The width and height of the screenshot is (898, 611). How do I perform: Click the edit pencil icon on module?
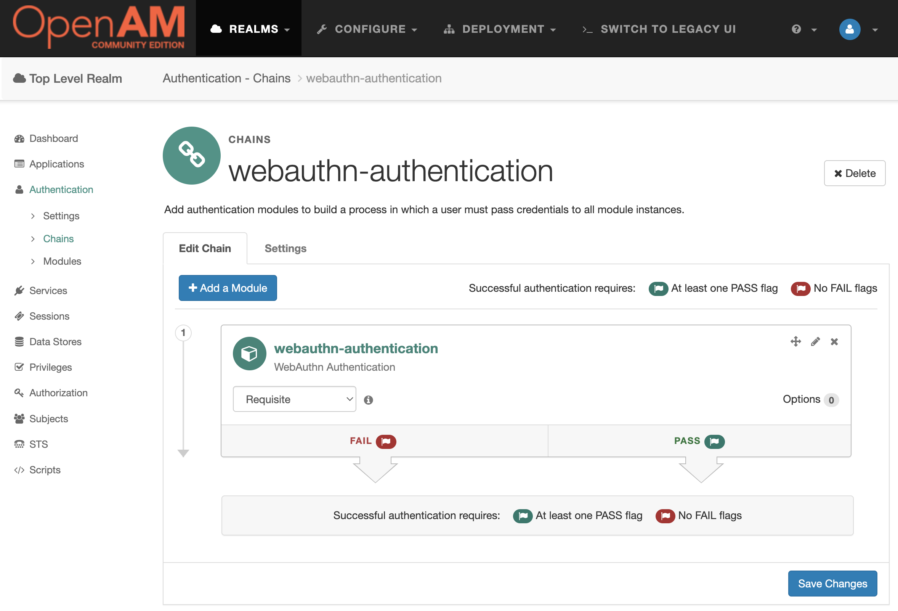click(x=815, y=341)
